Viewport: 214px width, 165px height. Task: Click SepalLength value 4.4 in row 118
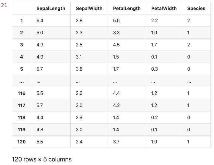coord(40,117)
